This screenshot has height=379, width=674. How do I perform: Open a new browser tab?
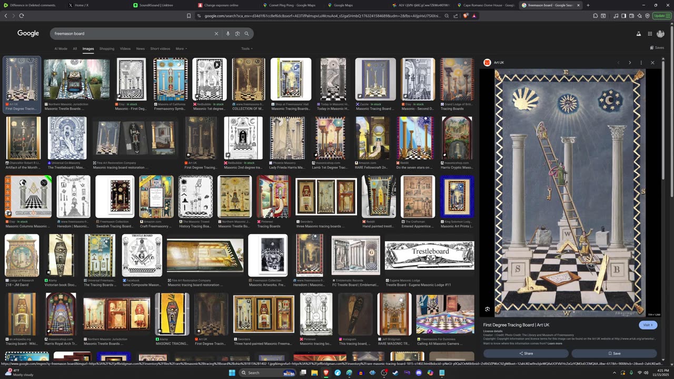pyautogui.click(x=588, y=5)
